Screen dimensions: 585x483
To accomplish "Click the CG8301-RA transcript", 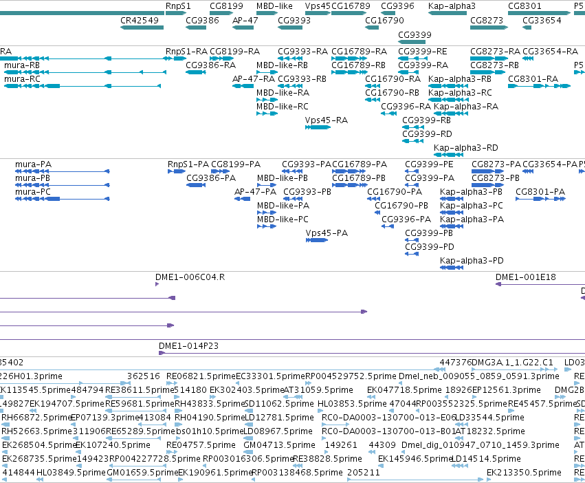I will click(x=539, y=86).
